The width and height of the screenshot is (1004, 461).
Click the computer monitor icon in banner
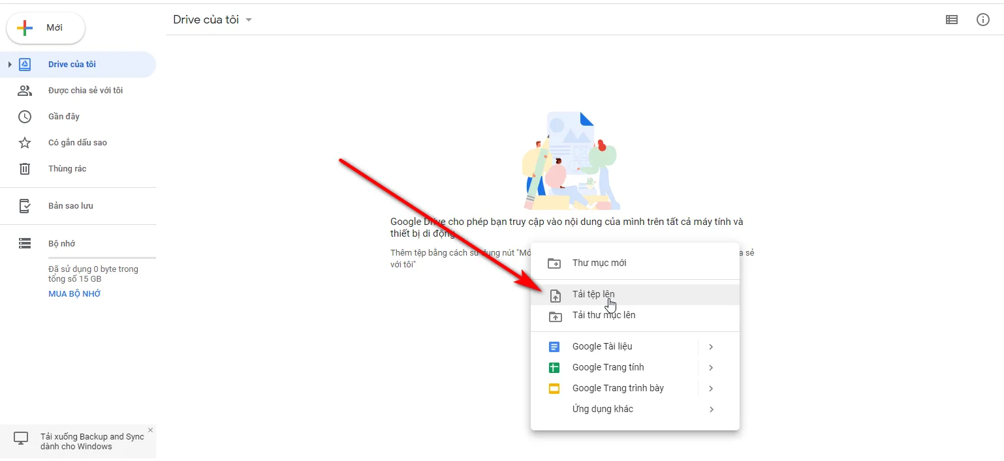point(21,438)
